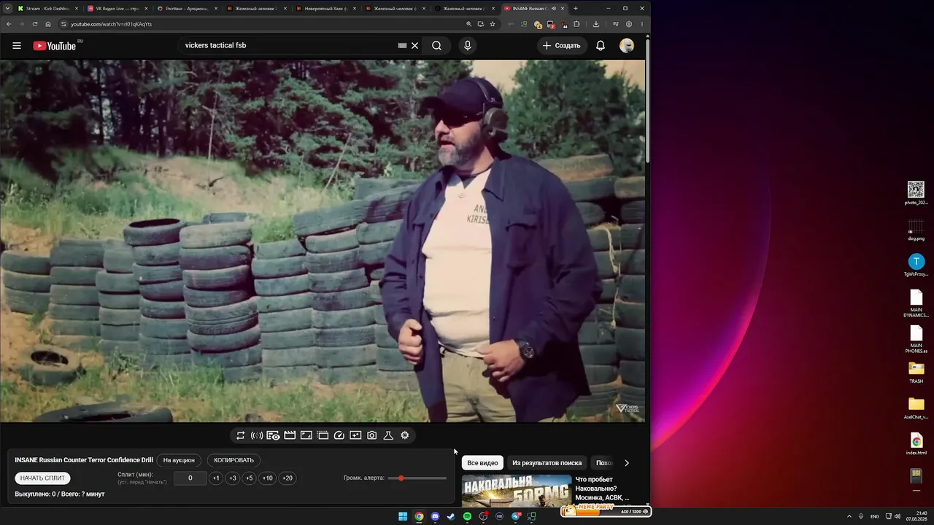934x525 pixels.
Task: Open the taskbar clock and calendar
Action: pos(916,516)
